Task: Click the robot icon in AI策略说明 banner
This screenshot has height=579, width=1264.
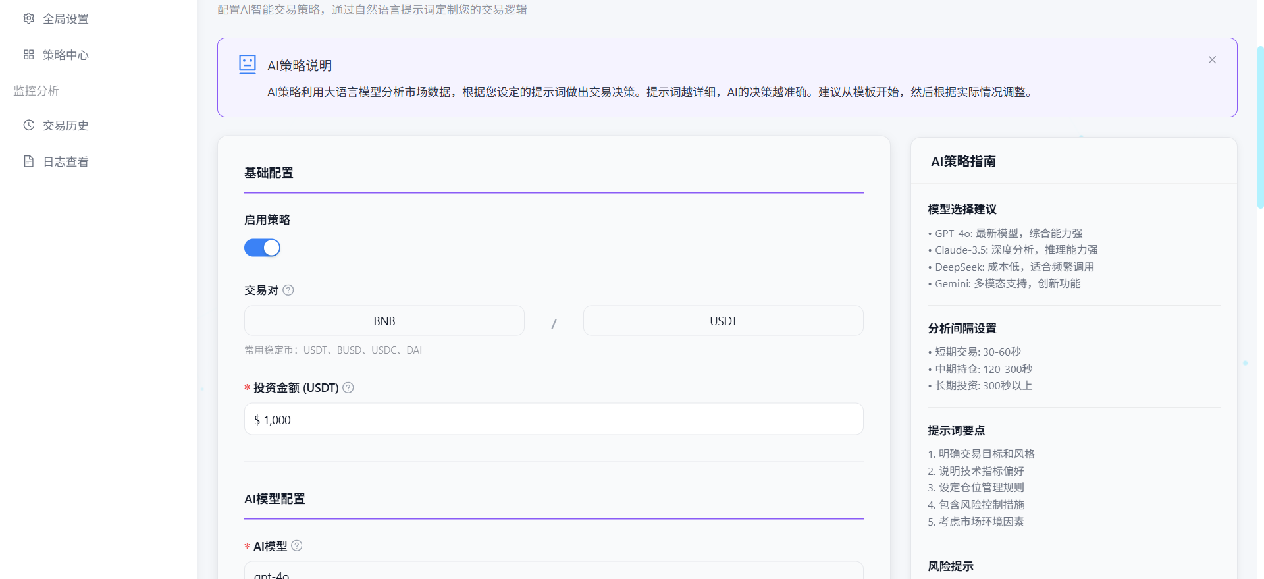Action: click(248, 65)
